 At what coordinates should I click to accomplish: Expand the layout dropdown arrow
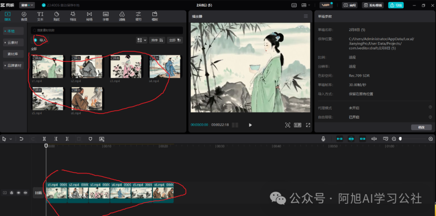point(310,5)
